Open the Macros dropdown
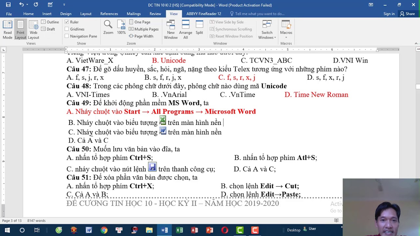 click(286, 30)
